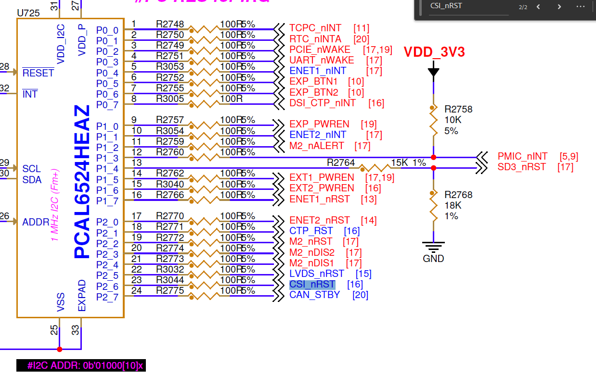The width and height of the screenshot is (596, 387).
Task: Click EXT1_PWREN net label
Action: (322, 177)
